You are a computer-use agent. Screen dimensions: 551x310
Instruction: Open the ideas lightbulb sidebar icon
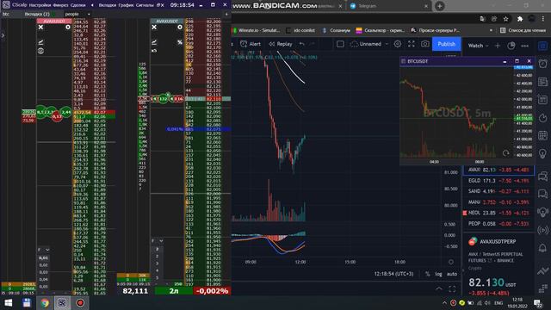click(542, 153)
